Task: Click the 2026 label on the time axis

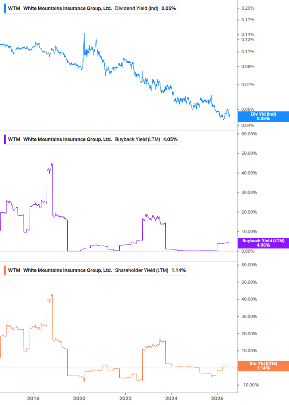Action: tap(218, 398)
